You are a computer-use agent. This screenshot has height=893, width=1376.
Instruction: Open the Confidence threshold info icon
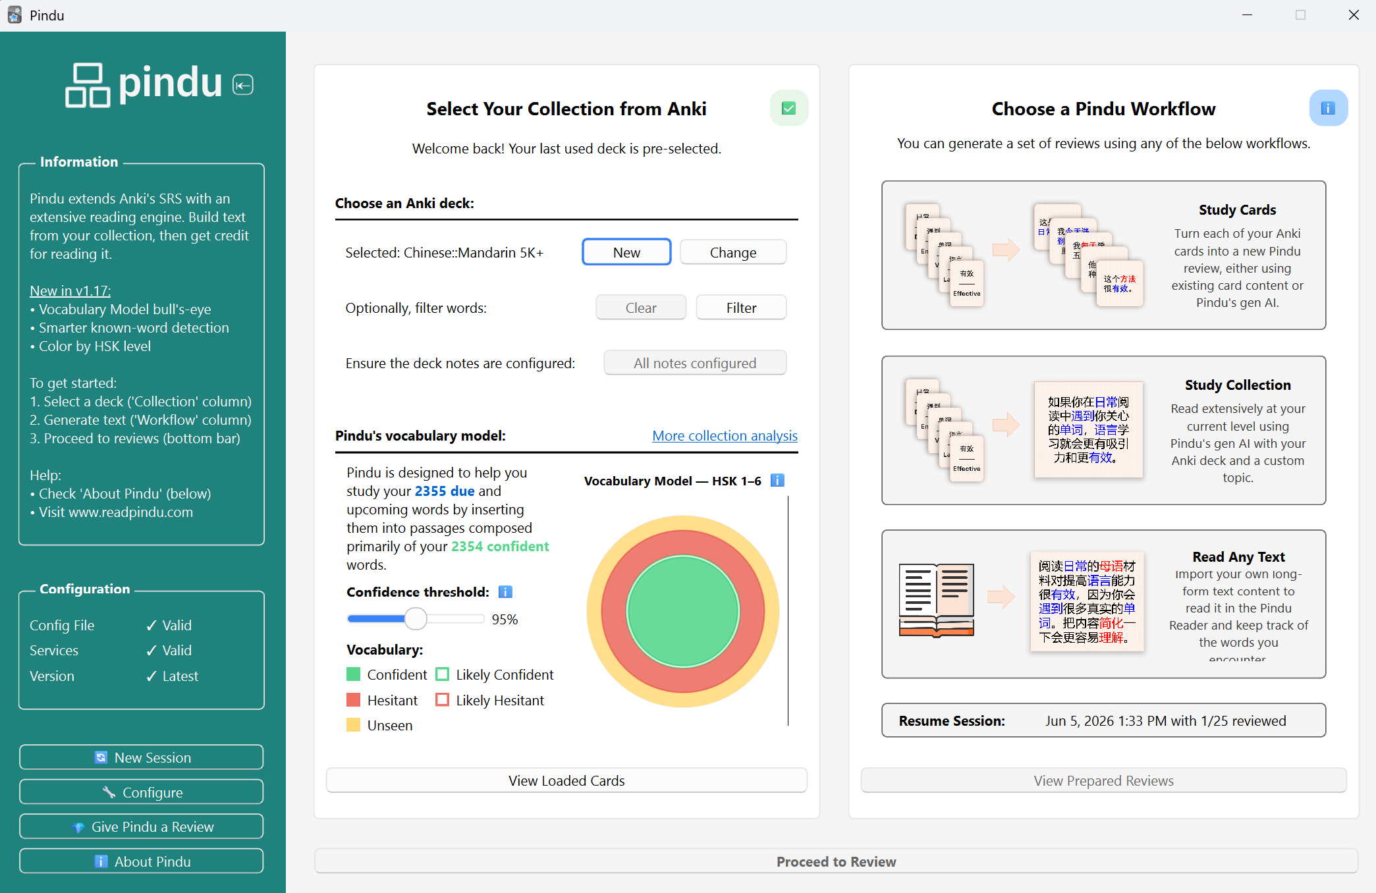click(x=505, y=592)
